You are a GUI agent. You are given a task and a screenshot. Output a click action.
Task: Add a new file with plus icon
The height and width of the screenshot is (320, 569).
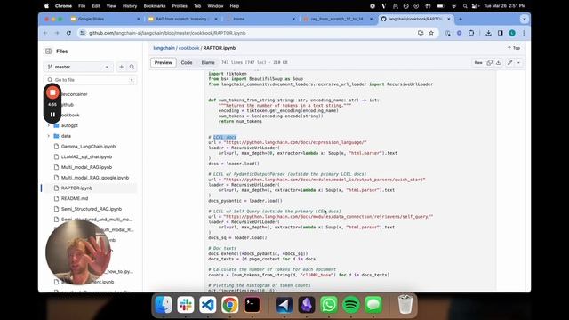pos(122,67)
